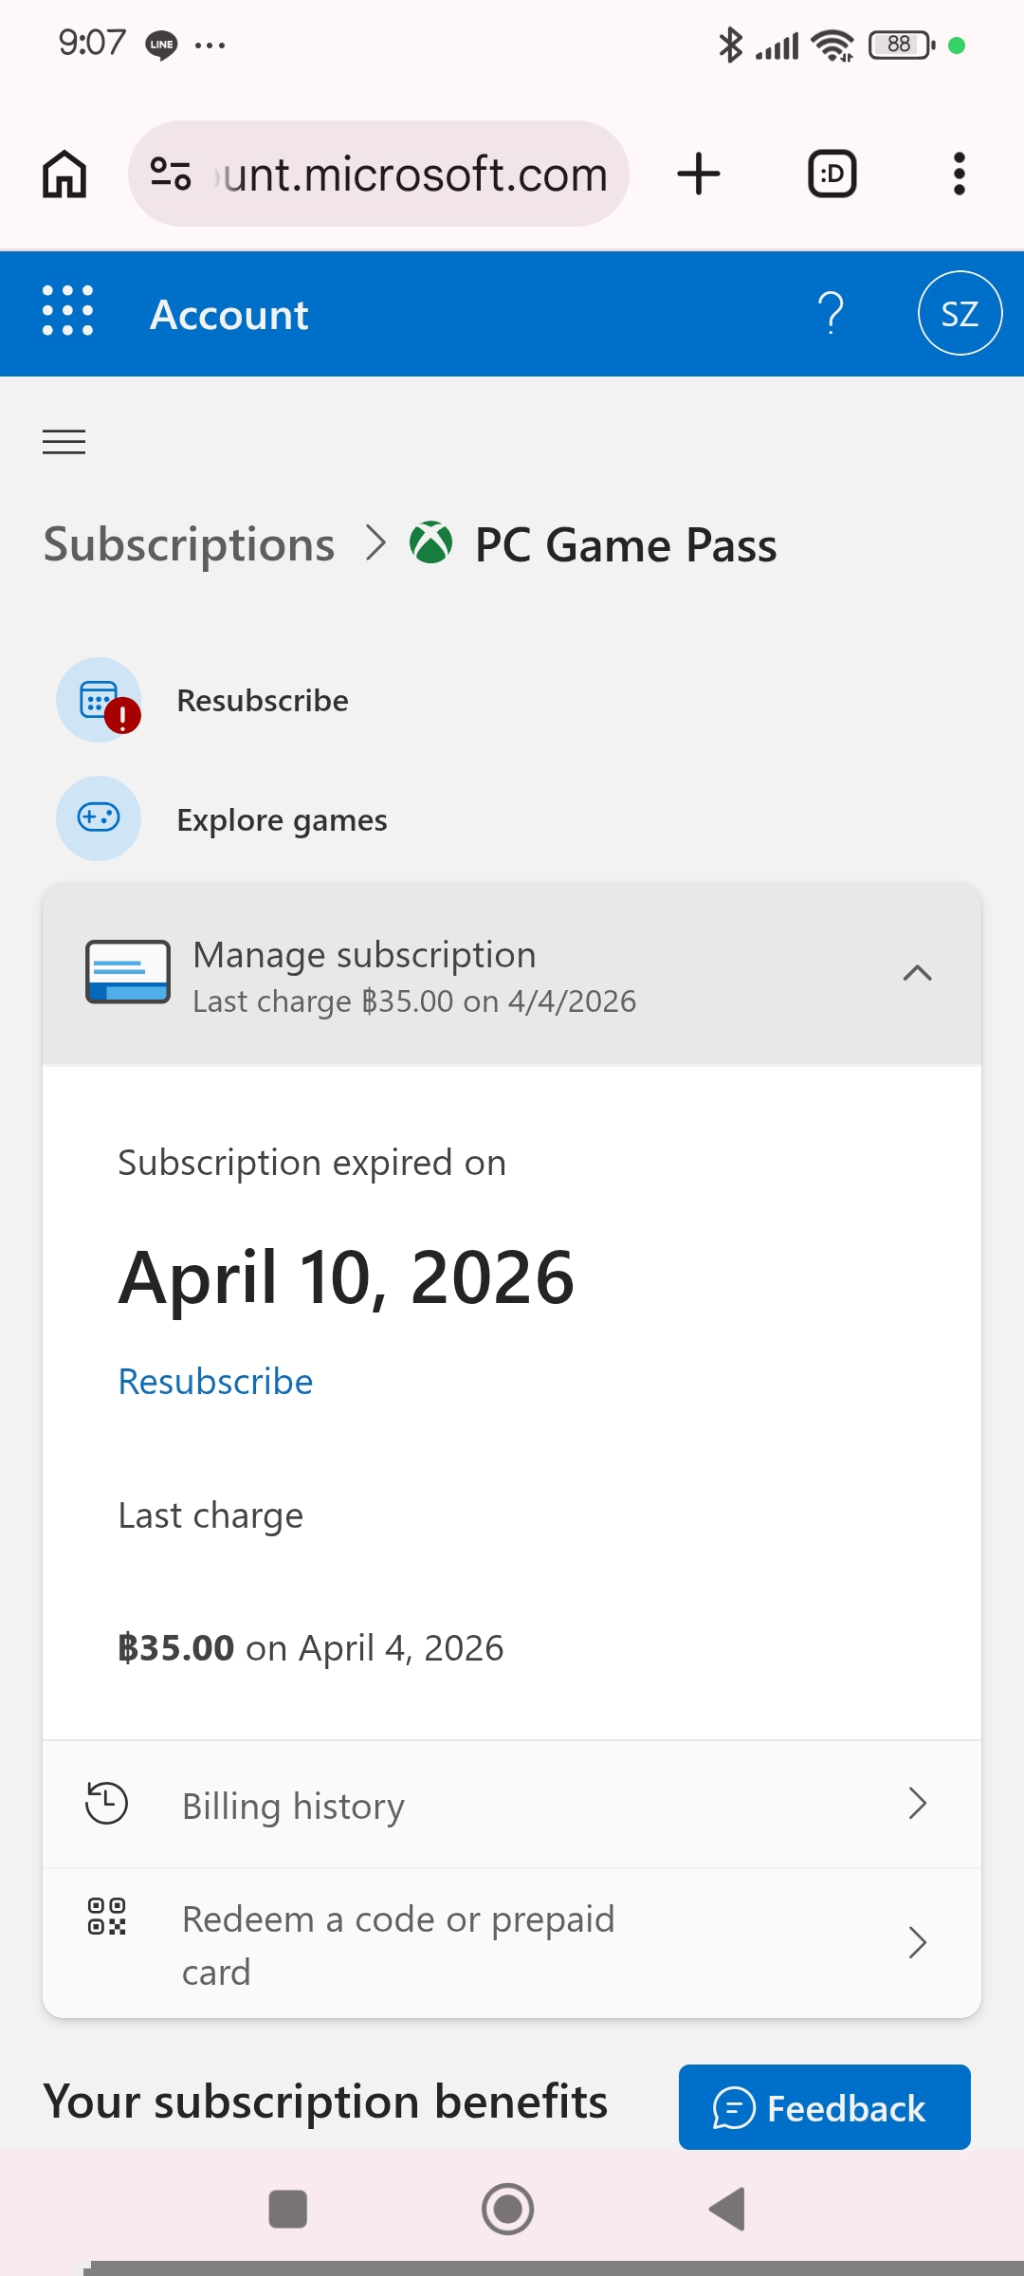This screenshot has width=1024, height=2276.
Task: Tap the status bar three-dots notification icon
Action: 210,45
